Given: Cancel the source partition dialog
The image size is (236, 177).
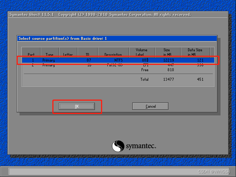Looking at the screenshot, I should [150, 106].
